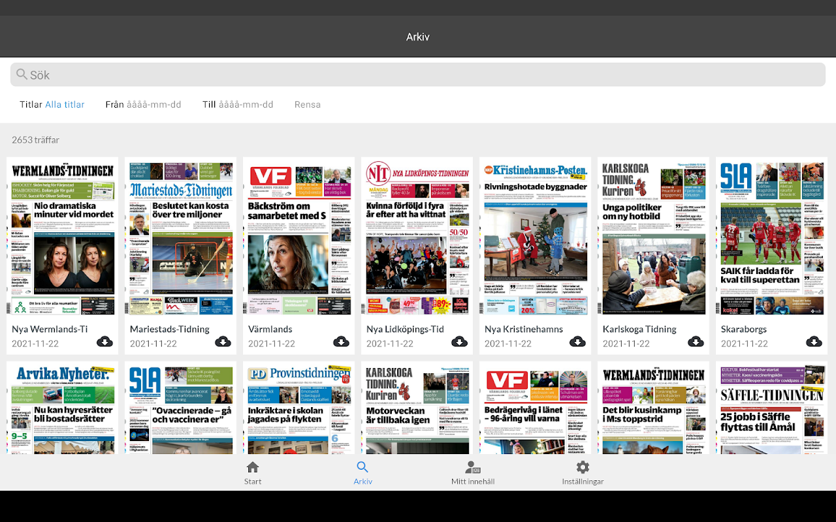836x522 pixels.
Task: Open Kristinehamns-Posten Rivningshotade byggnader cover
Action: [x=536, y=238]
